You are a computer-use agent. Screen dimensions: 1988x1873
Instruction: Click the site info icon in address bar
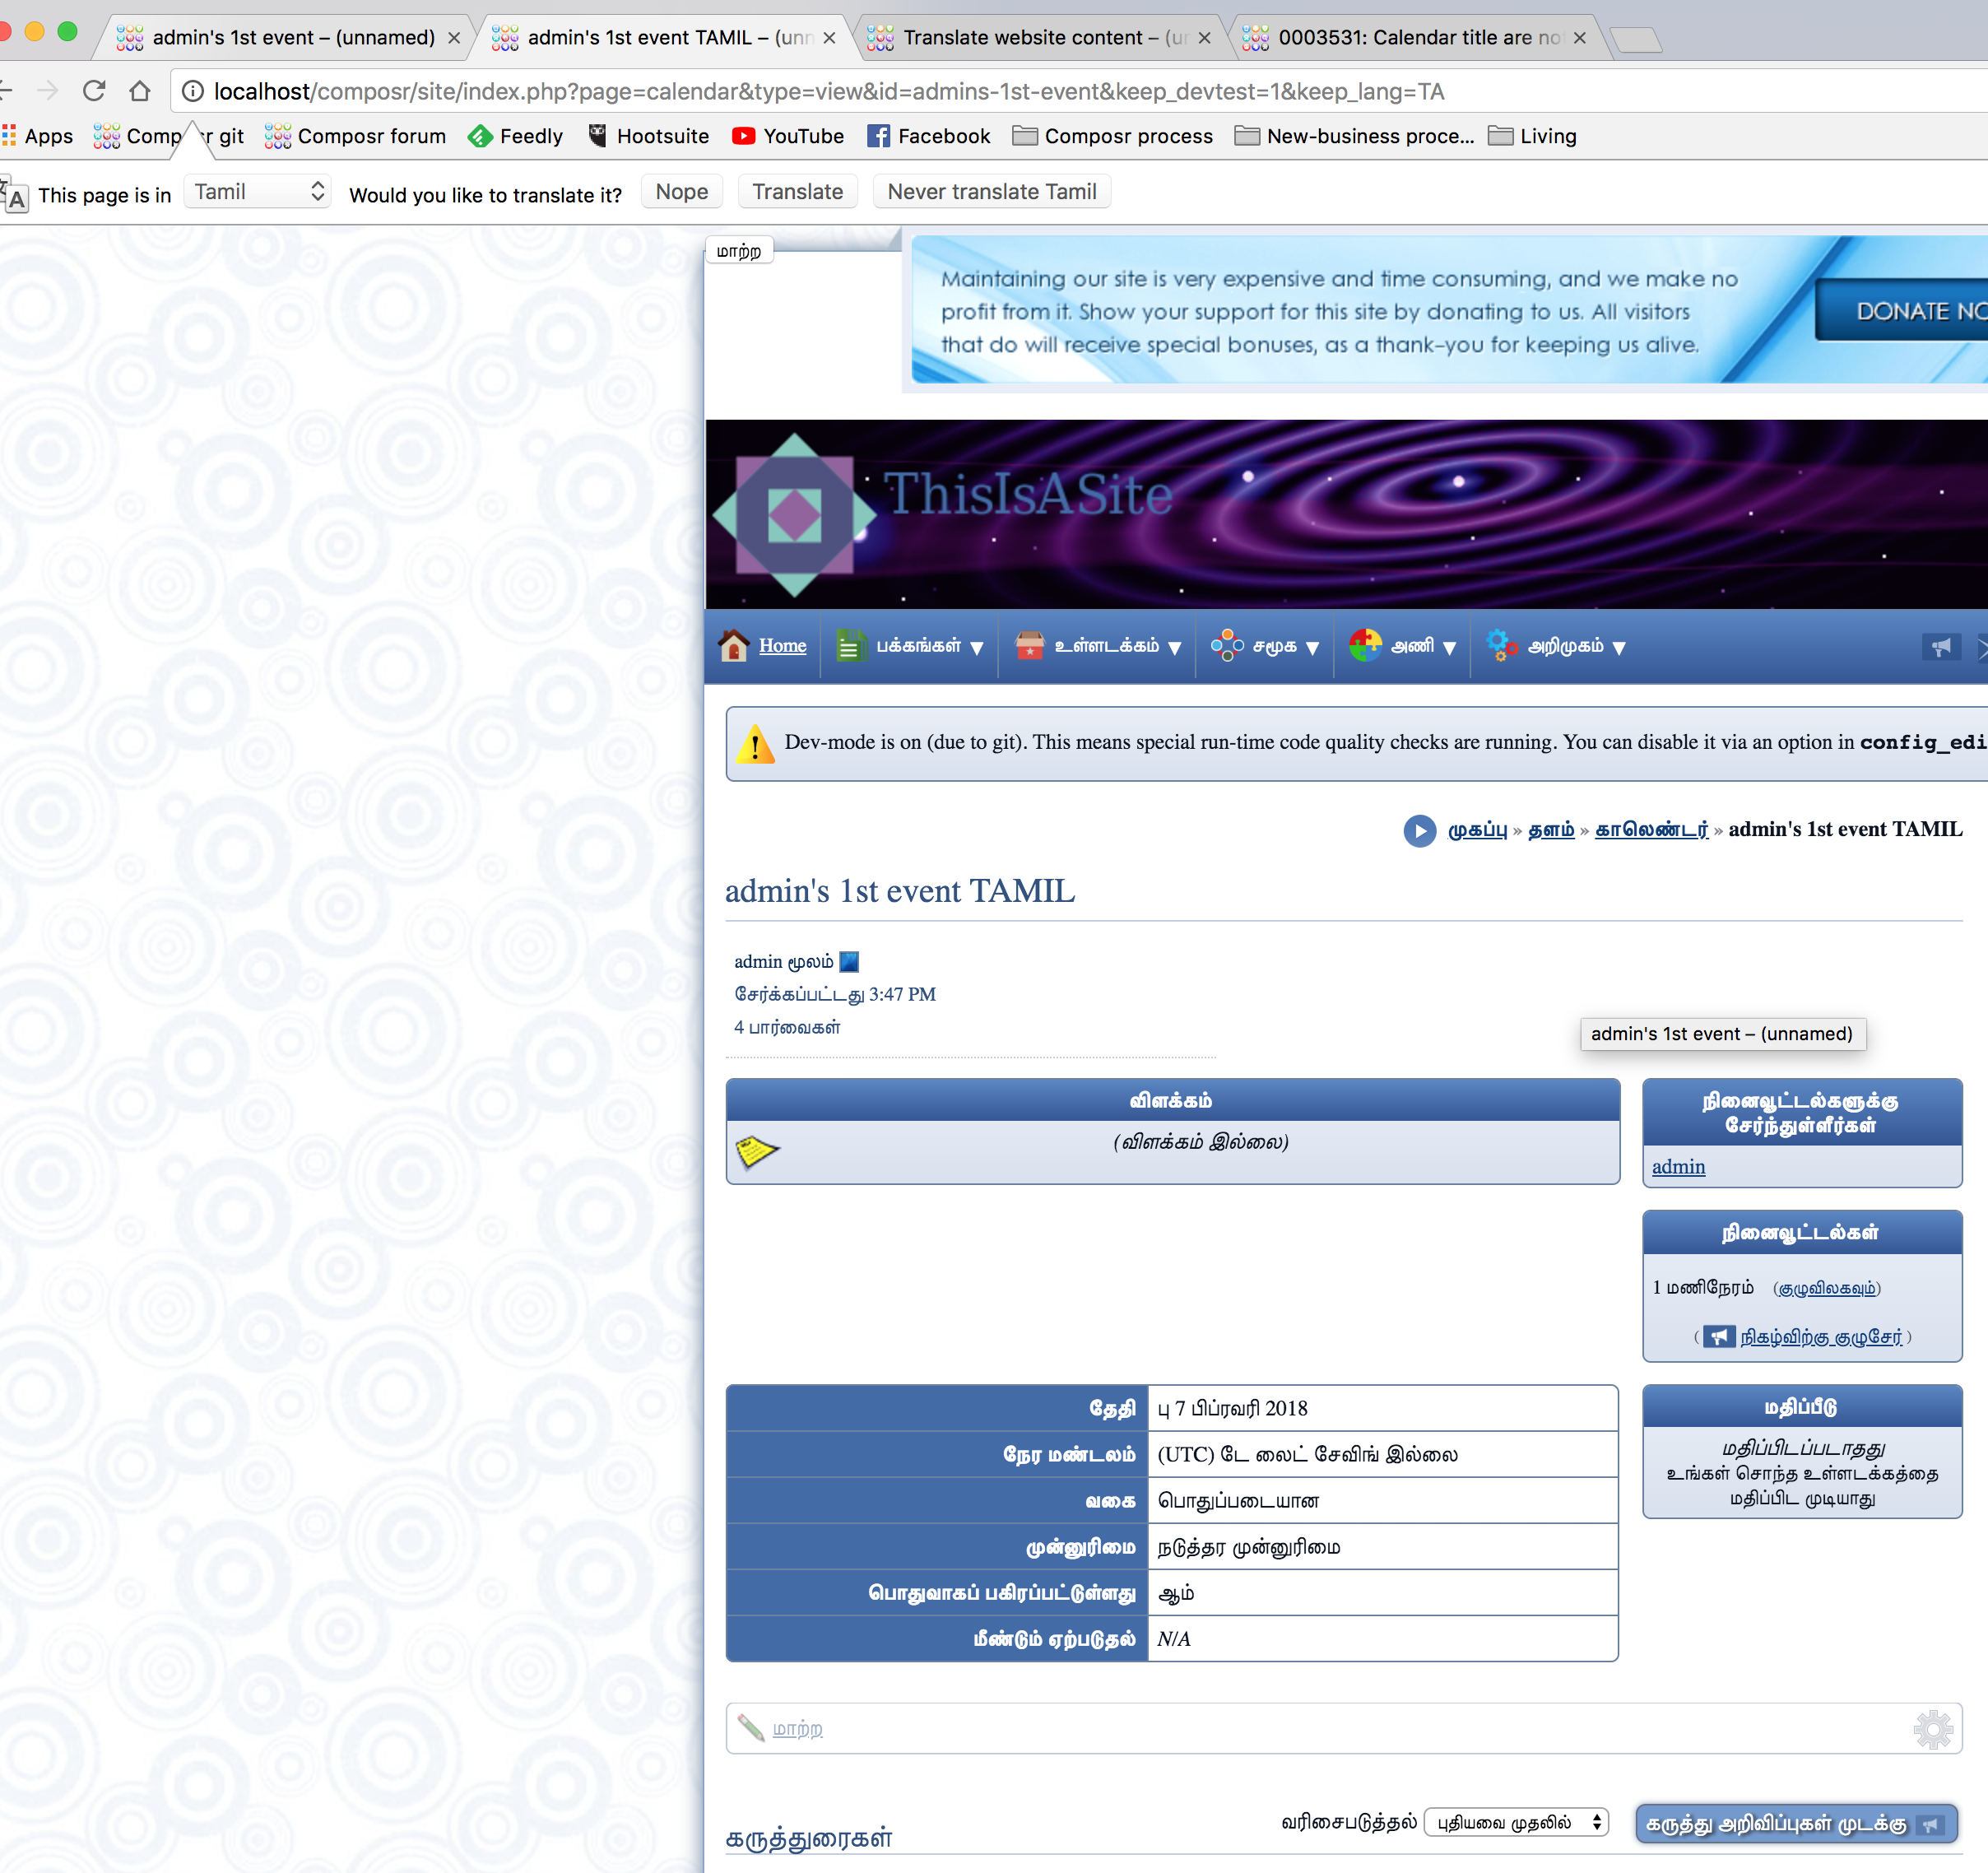coord(193,92)
